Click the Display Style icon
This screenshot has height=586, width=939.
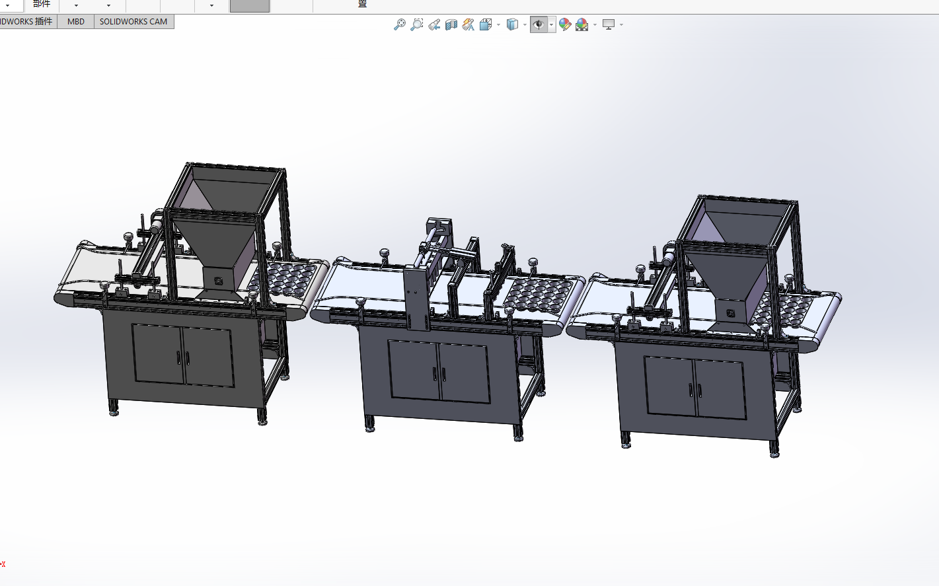coord(512,24)
